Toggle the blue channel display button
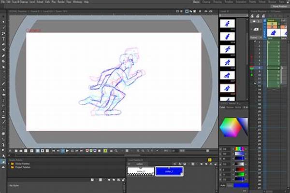 tap(95, 151)
